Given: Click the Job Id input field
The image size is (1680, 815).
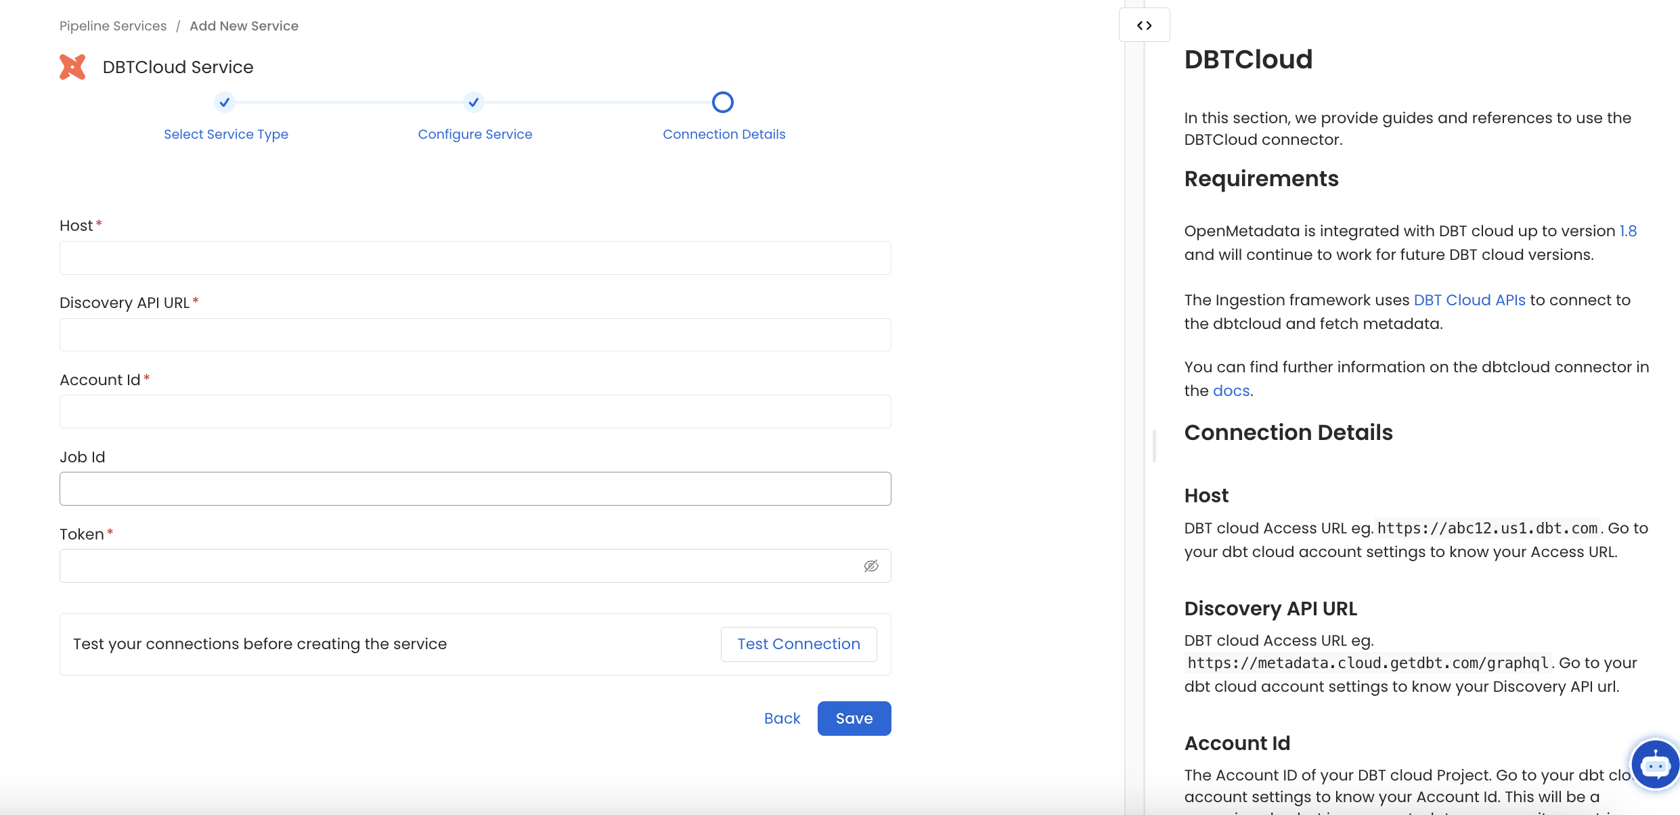Looking at the screenshot, I should coord(476,487).
